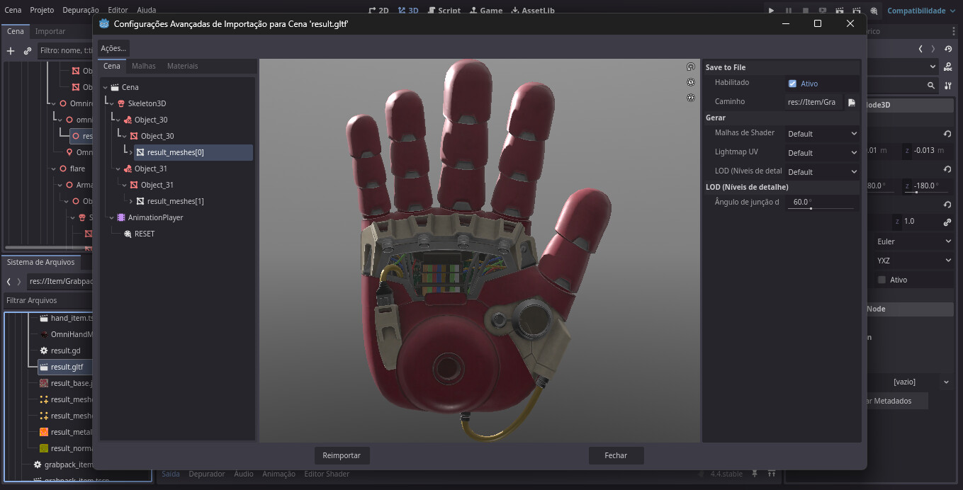
Task: Switch to the Script workspace
Action: click(444, 11)
